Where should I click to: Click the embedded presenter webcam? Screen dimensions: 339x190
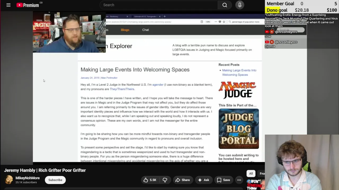pos(69,32)
